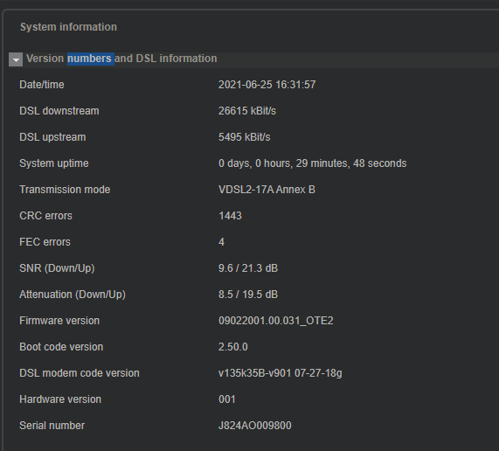Collapse the Version numbers and DSL section
This screenshot has width=499, height=451.
16,59
